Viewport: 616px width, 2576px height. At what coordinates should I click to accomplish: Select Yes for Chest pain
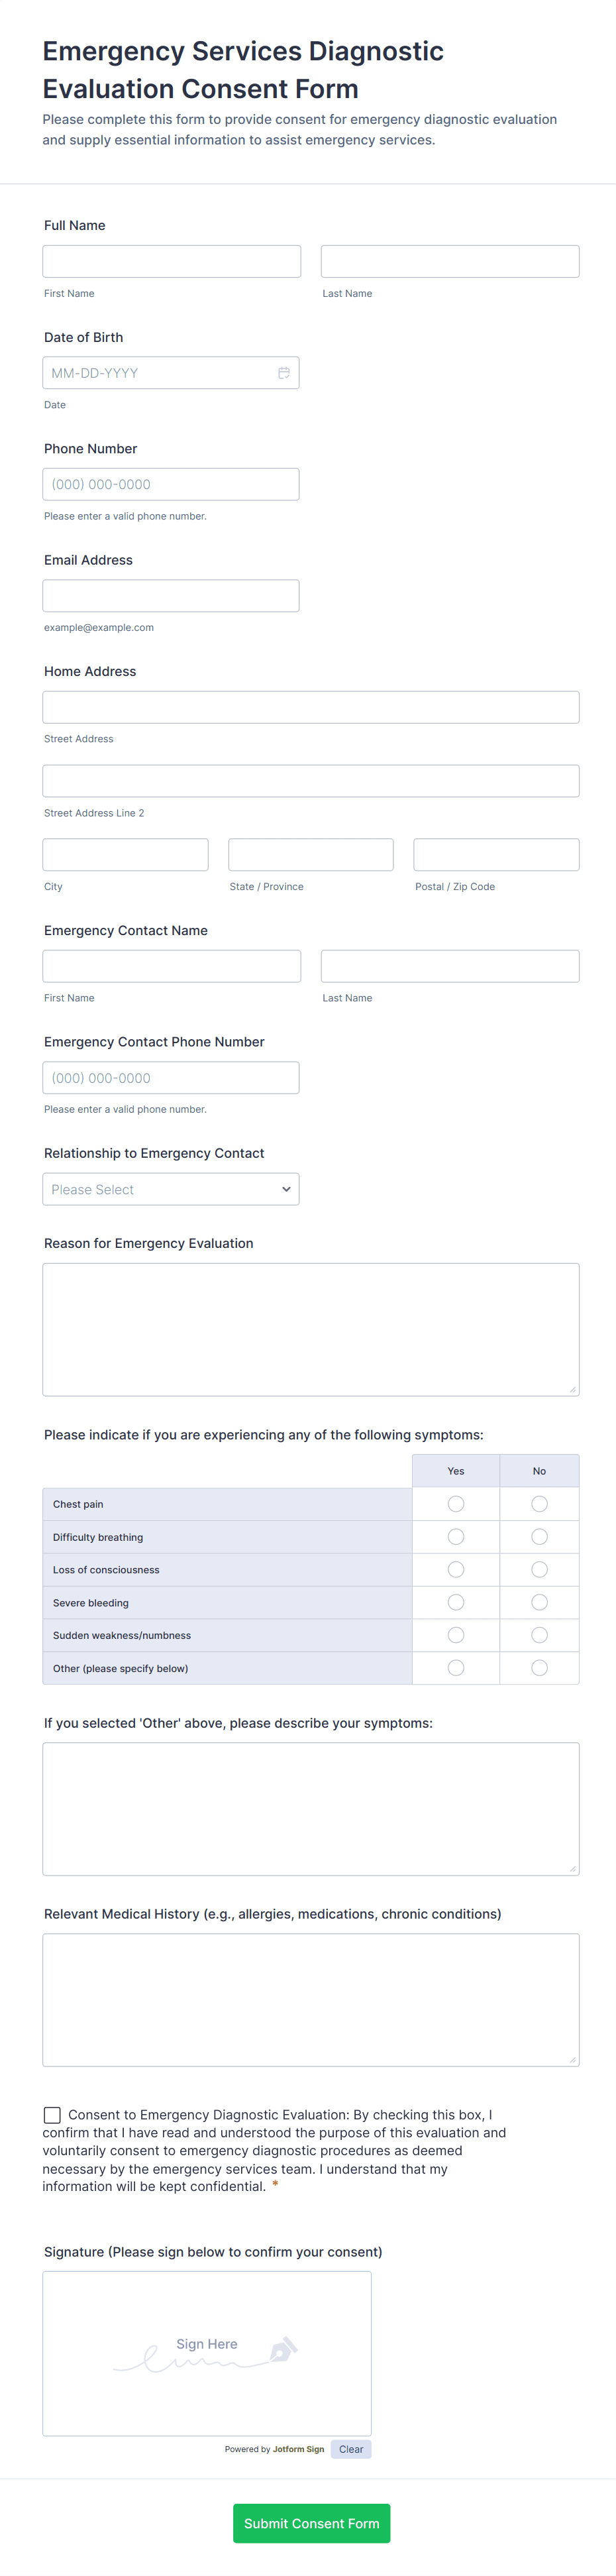click(456, 1504)
